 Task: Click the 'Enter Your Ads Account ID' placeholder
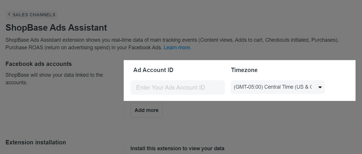tap(170, 87)
